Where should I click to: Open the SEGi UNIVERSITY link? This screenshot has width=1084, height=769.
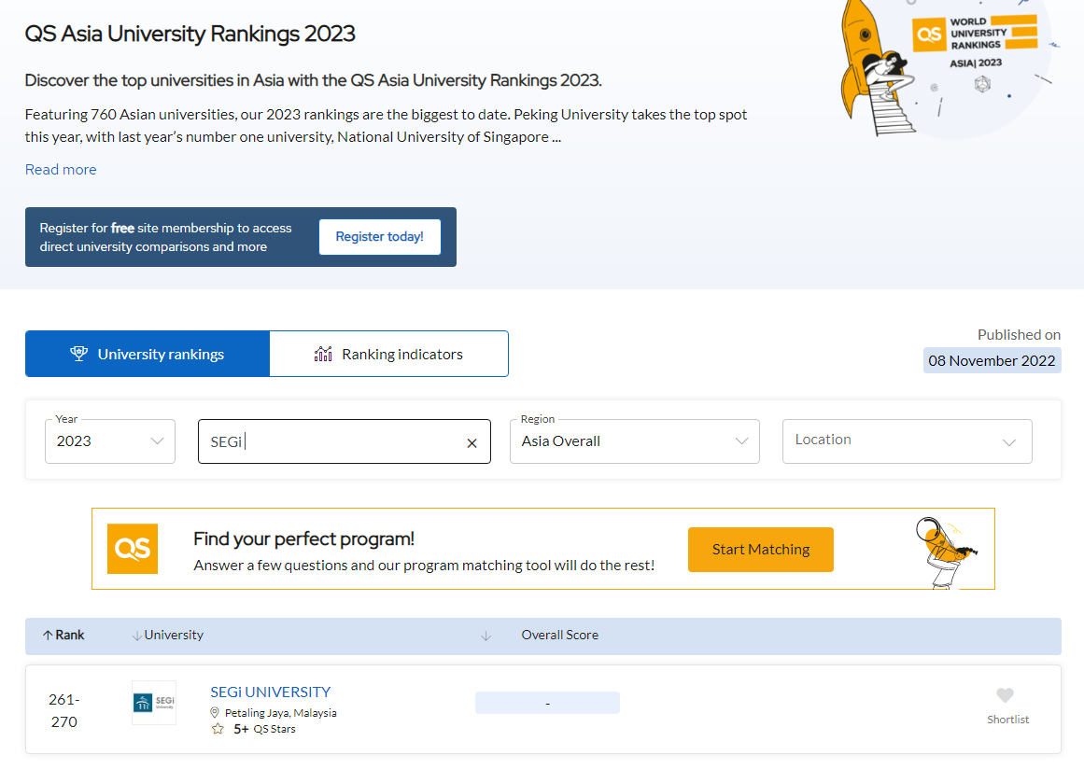tap(271, 692)
